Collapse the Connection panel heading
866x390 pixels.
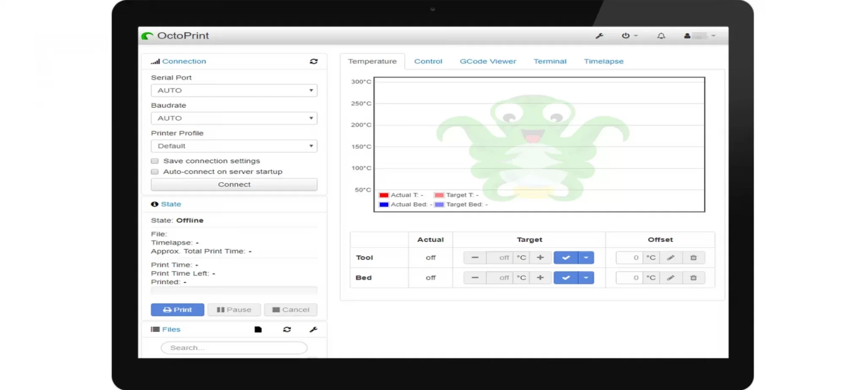[x=184, y=61]
